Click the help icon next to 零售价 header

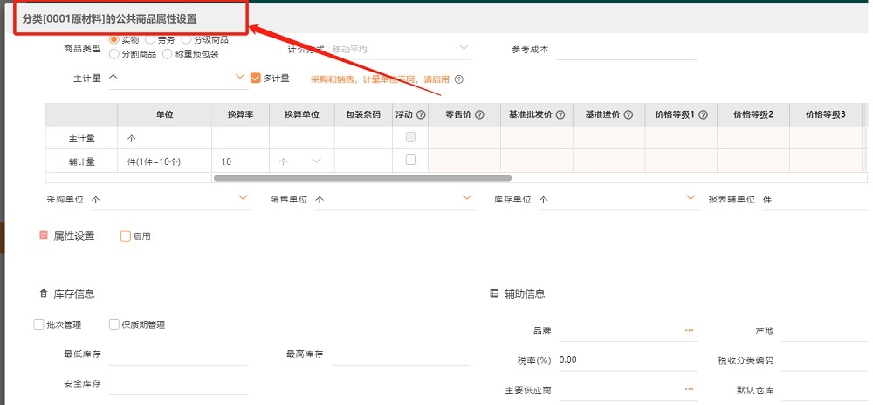click(x=479, y=115)
